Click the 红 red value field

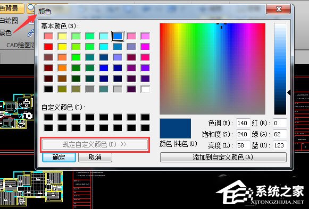[x=280, y=123]
